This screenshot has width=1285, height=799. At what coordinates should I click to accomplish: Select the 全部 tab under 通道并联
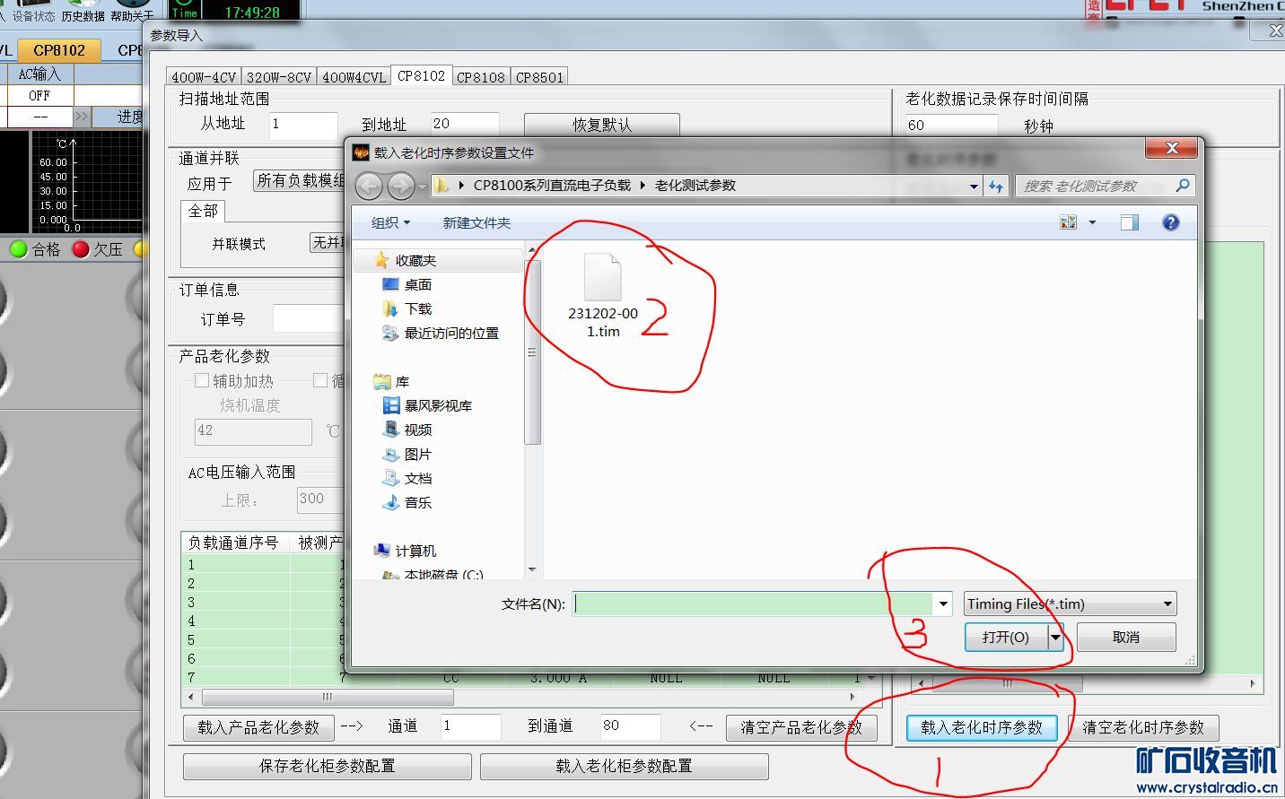[204, 211]
